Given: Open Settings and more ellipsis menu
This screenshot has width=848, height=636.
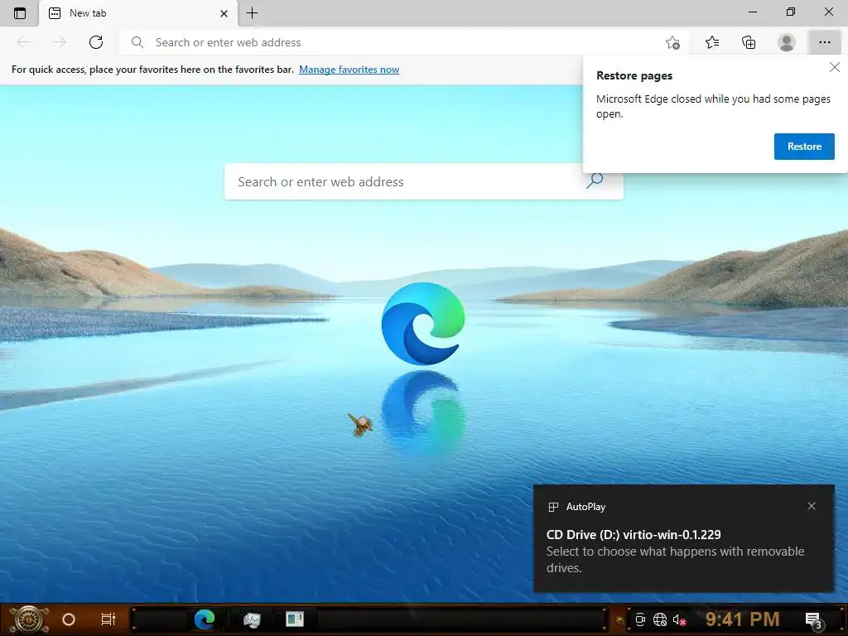Looking at the screenshot, I should 824,42.
